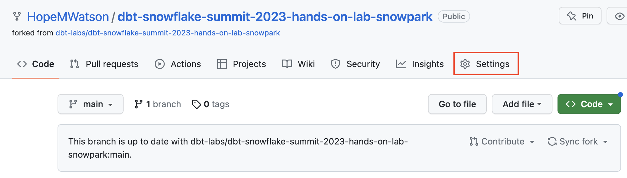Click the tag icon next to 0 tags

[196, 104]
